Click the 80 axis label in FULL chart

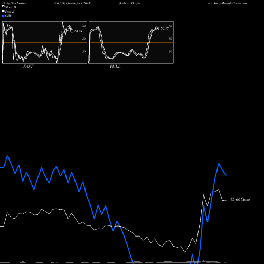point(171,26)
